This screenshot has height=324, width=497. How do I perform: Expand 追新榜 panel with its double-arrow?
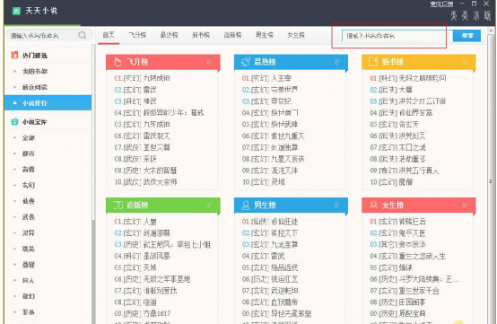tap(208, 206)
